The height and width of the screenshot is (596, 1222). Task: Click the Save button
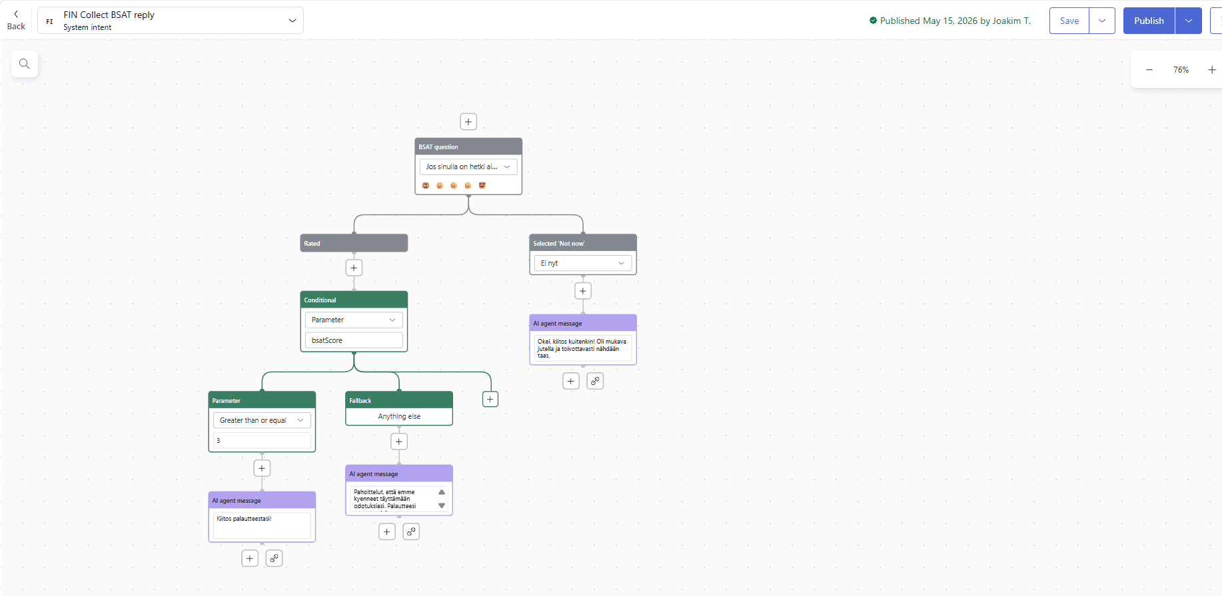pyautogui.click(x=1069, y=21)
